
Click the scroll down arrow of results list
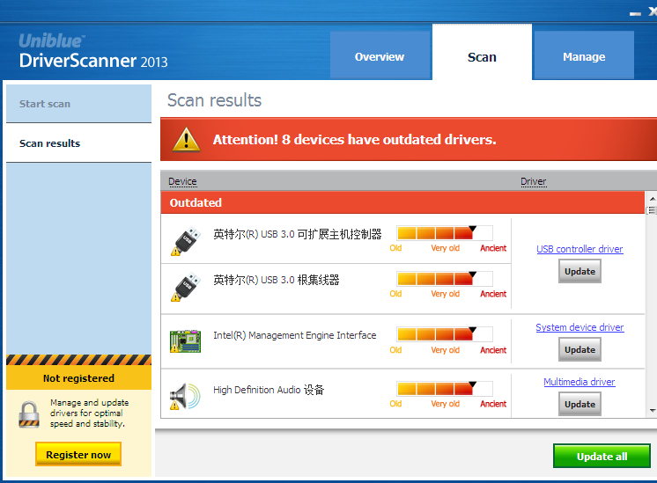(x=652, y=411)
